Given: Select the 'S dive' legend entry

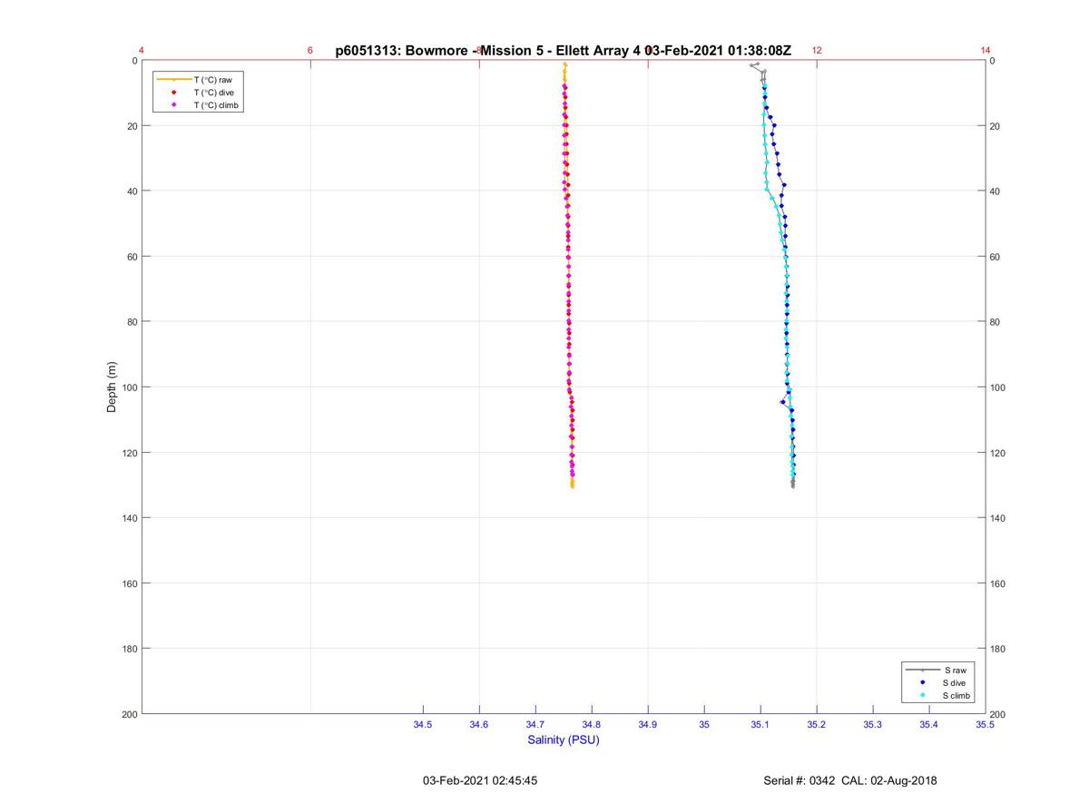Looking at the screenshot, I should [956, 682].
